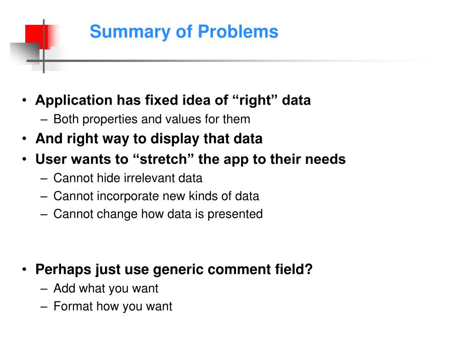
Task: Select the 'Format how you want' line
Action: coord(113,307)
